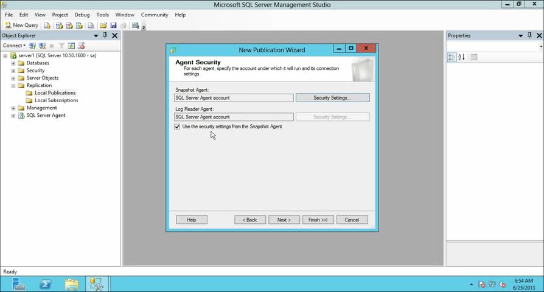Open the Edit menu
The width and height of the screenshot is (544, 292).
coord(24,15)
